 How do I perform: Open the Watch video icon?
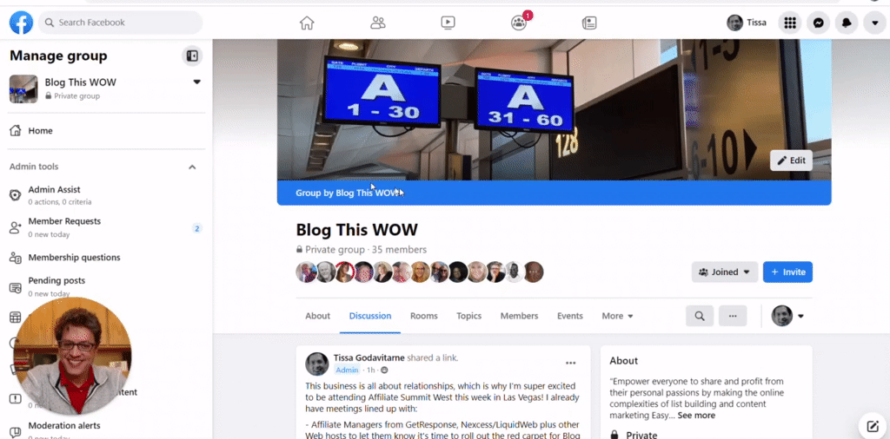[x=448, y=23]
